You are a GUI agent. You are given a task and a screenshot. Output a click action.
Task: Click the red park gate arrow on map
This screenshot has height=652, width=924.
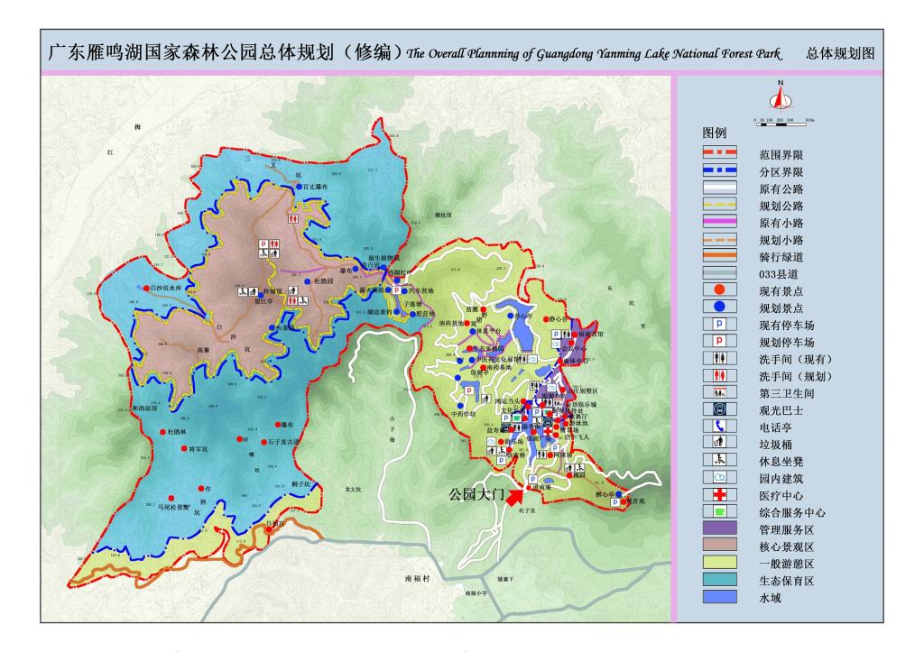[x=514, y=494]
